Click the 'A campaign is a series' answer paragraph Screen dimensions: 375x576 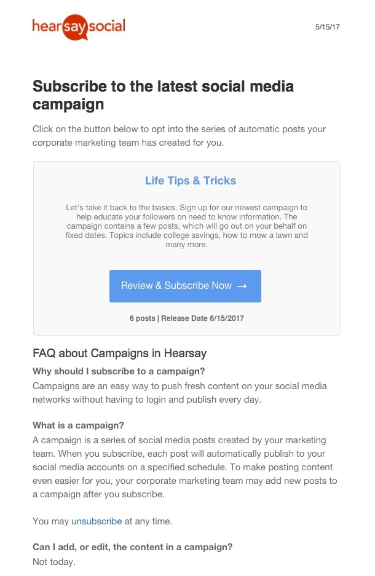[185, 467]
